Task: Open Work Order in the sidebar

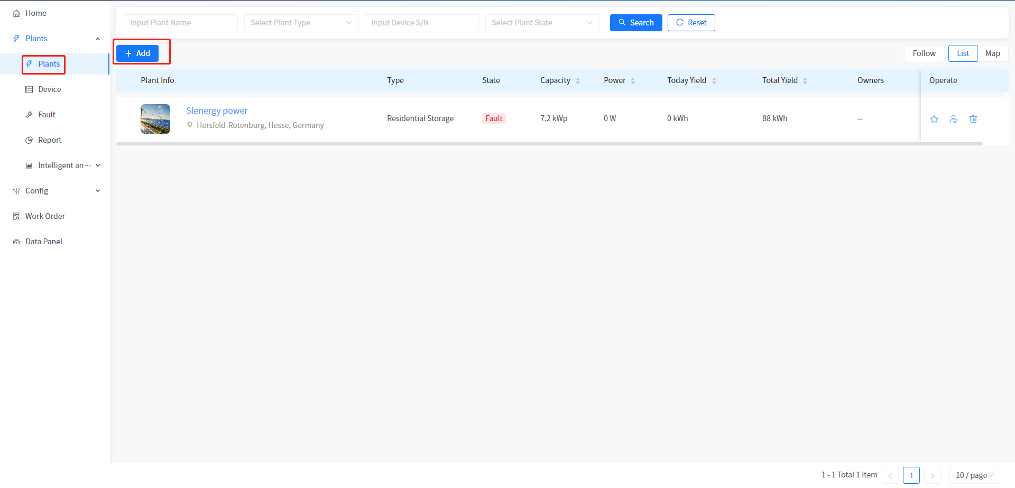Action: point(45,216)
